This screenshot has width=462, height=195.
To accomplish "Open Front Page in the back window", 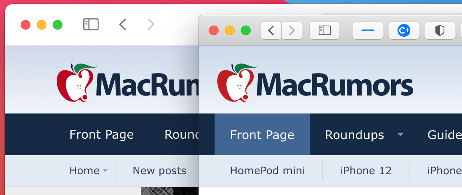I will (x=102, y=134).
